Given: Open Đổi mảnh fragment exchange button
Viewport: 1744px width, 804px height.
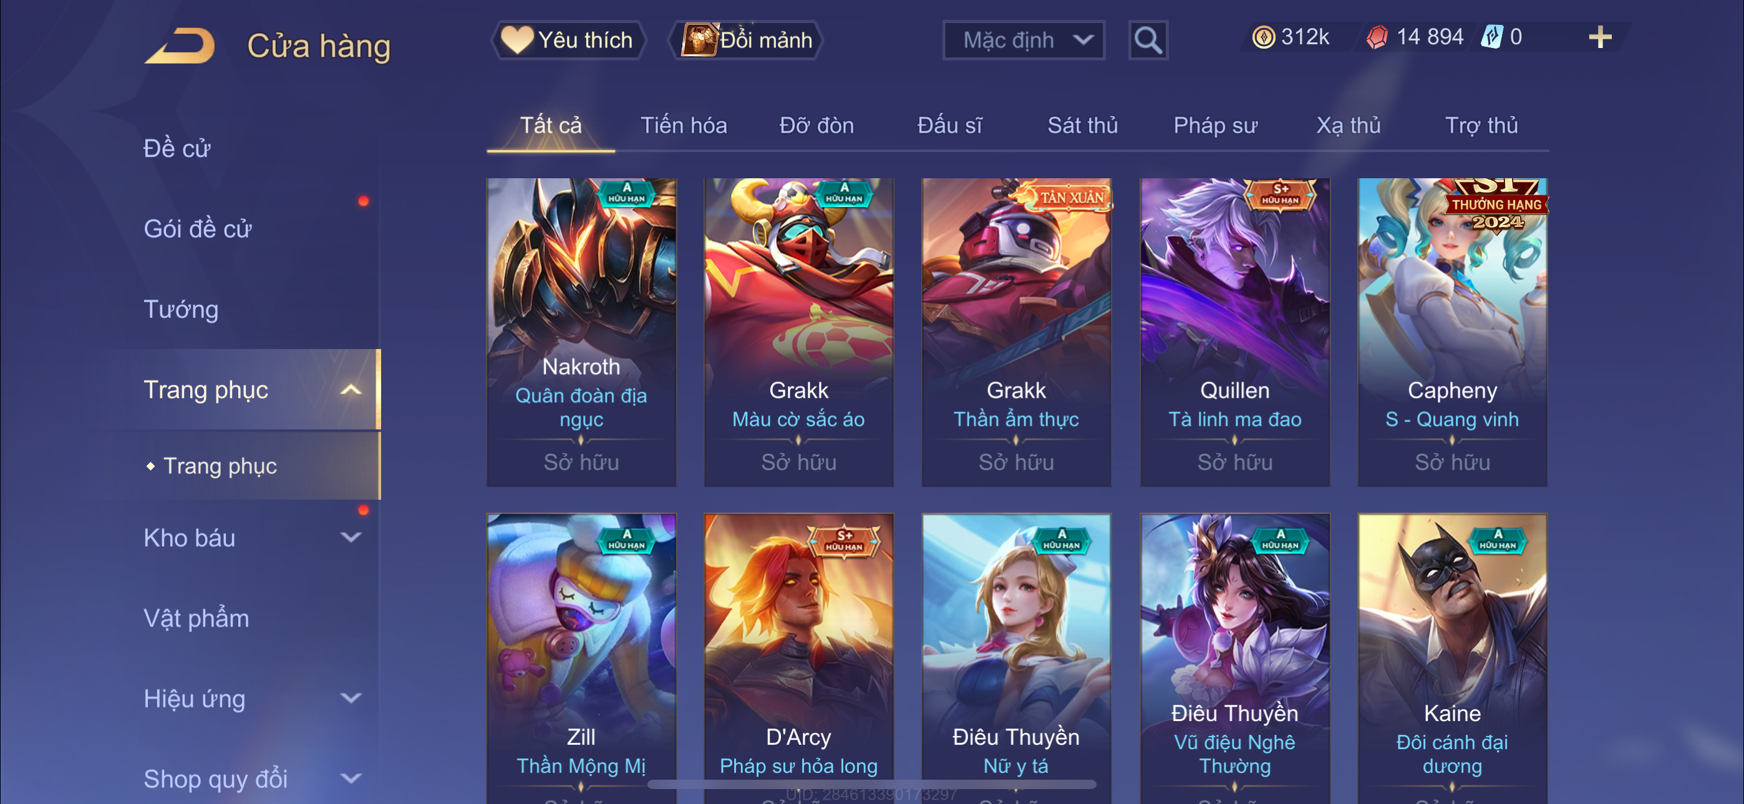Looking at the screenshot, I should tap(746, 40).
